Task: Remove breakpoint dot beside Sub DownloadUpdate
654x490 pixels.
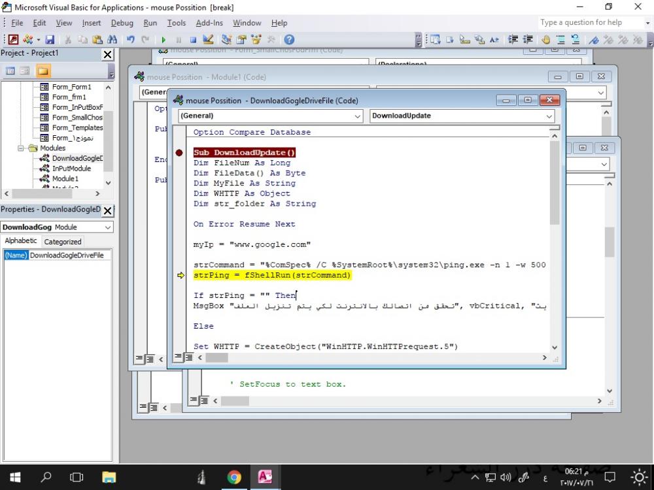Action: 179,152
